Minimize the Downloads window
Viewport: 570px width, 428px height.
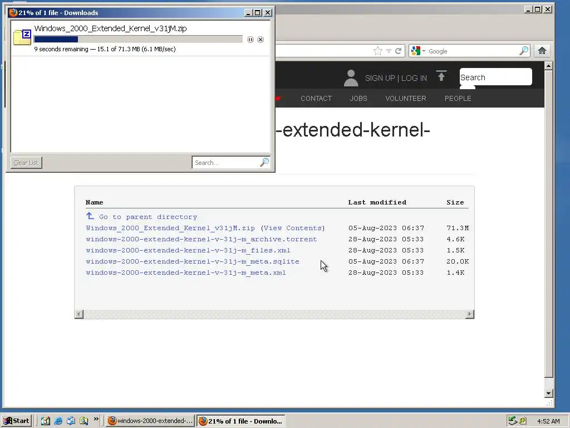tap(249, 13)
